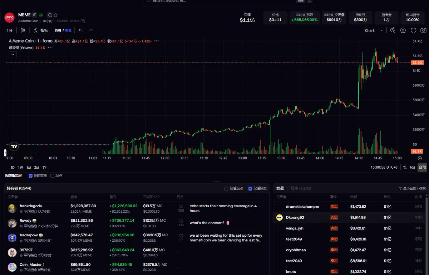This screenshot has height=275, width=429.
Task: Open the wings_jyh trader profile
Action: [295, 228]
